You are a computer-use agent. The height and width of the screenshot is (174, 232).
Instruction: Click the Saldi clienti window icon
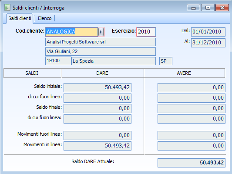pos(7,7)
